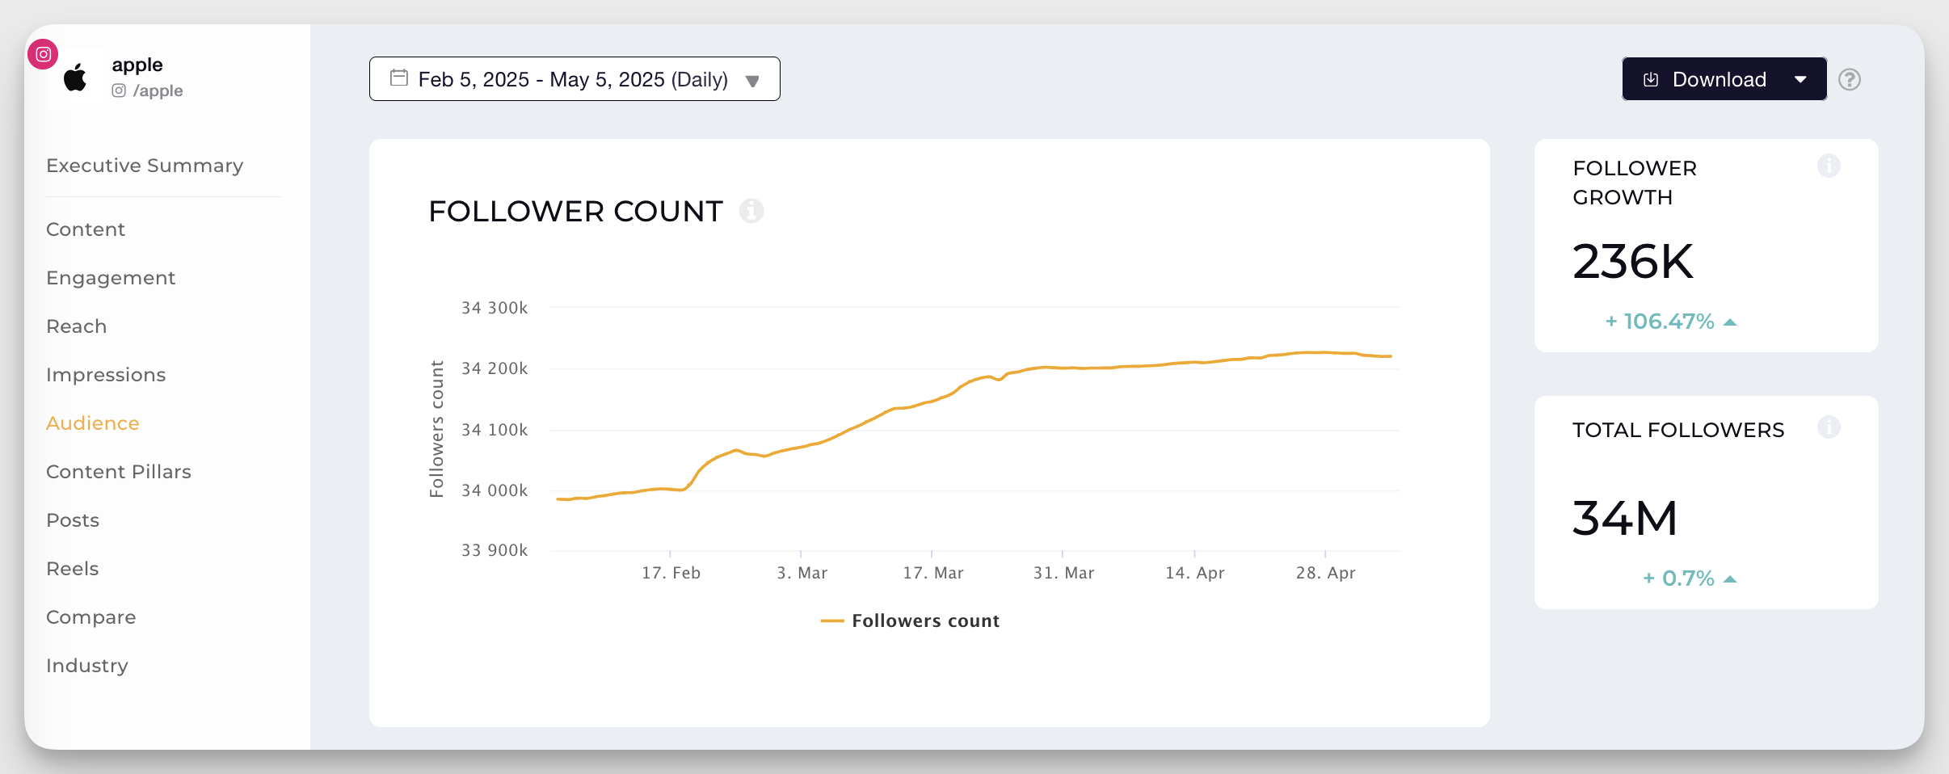Click the Instagram icon on the profile avatar
The image size is (1949, 774).
pos(44,54)
